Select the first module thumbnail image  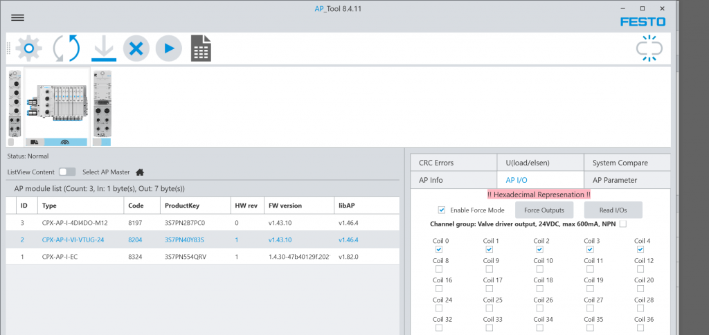[x=15, y=104]
